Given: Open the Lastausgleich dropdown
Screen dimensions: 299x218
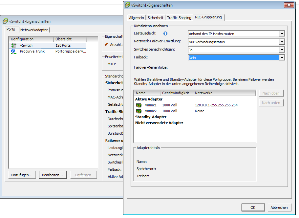Looking at the screenshot, I should pos(282,33).
